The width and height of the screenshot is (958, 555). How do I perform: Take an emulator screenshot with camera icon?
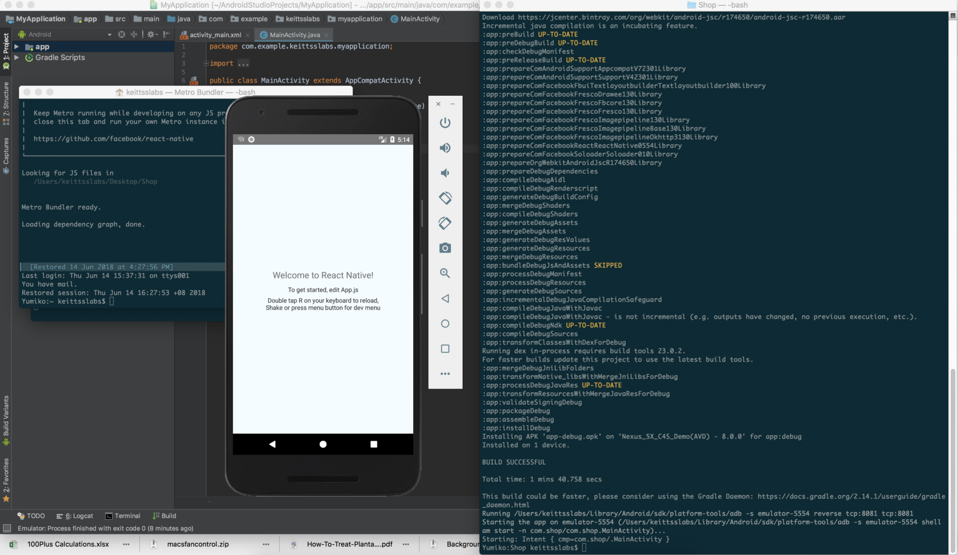click(x=445, y=248)
